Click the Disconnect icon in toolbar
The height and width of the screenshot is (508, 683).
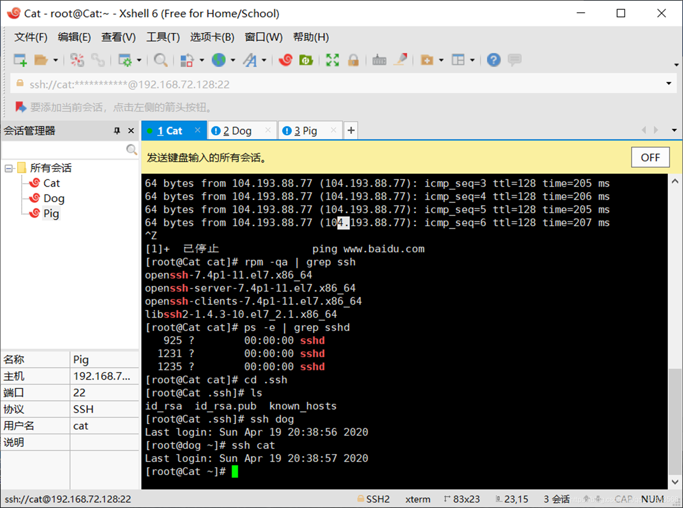pyautogui.click(x=77, y=60)
